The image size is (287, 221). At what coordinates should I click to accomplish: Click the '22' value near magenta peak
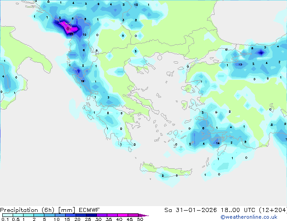pyautogui.click(x=72, y=34)
